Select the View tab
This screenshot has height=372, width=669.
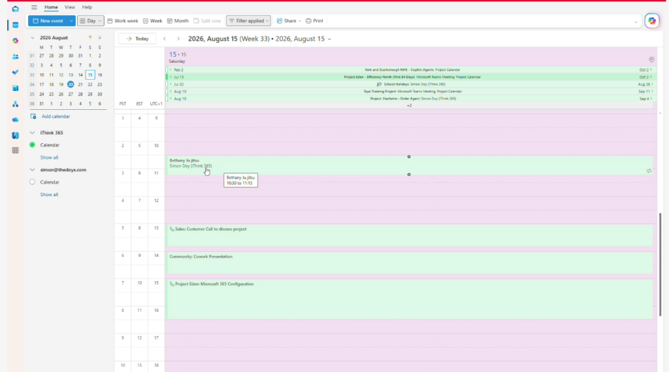point(69,7)
